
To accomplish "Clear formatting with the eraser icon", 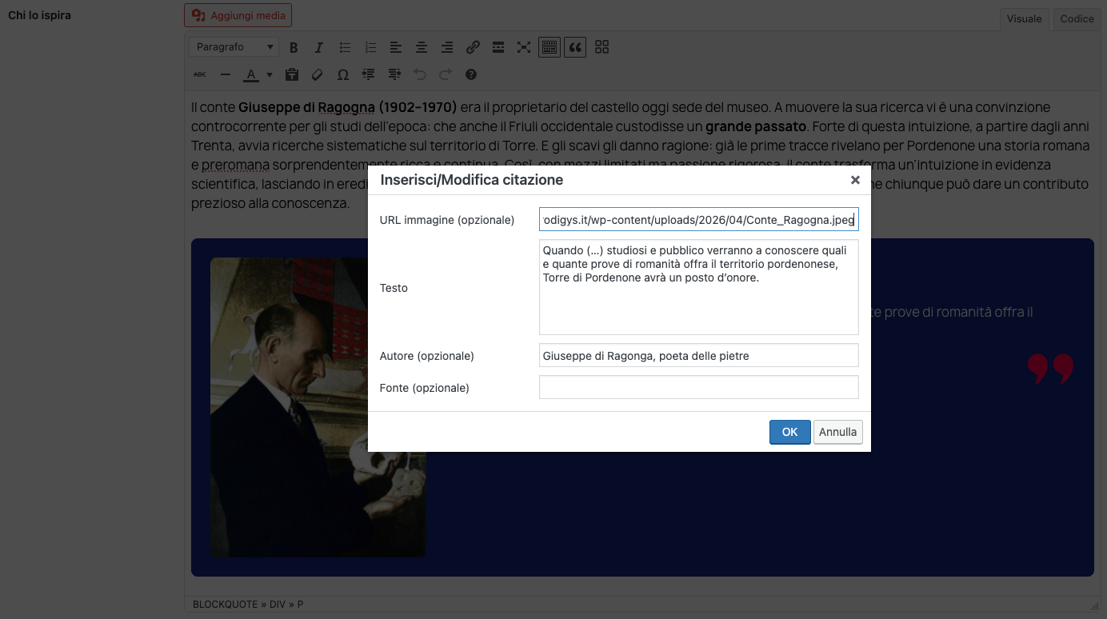I will [318, 74].
